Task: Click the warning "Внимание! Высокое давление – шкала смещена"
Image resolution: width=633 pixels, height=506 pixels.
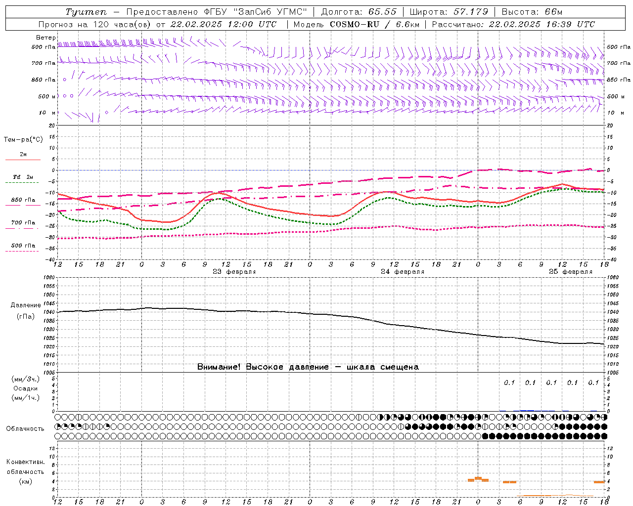Action: click(x=308, y=367)
